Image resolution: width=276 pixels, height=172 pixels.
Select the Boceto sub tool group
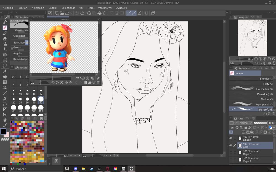point(245,73)
